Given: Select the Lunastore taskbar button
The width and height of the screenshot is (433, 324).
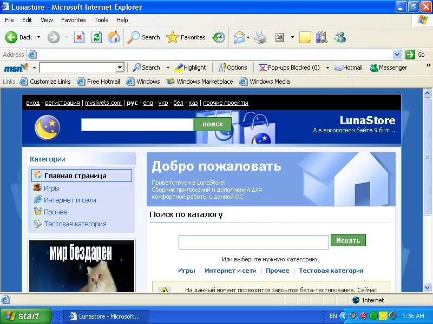Looking at the screenshot, I should click(107, 316).
